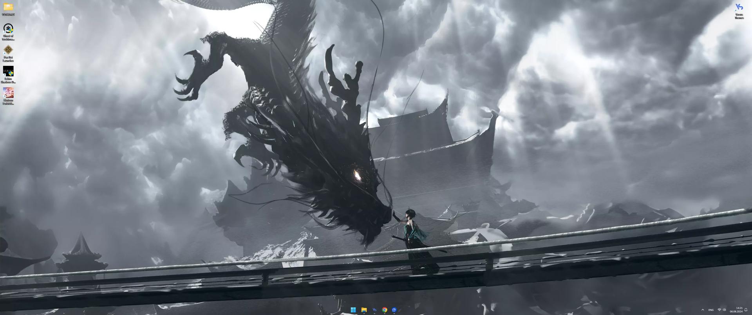752x315 pixels.
Task: Click the show desktop sliver at the taskbar's far-right edge
Action: 751,310
